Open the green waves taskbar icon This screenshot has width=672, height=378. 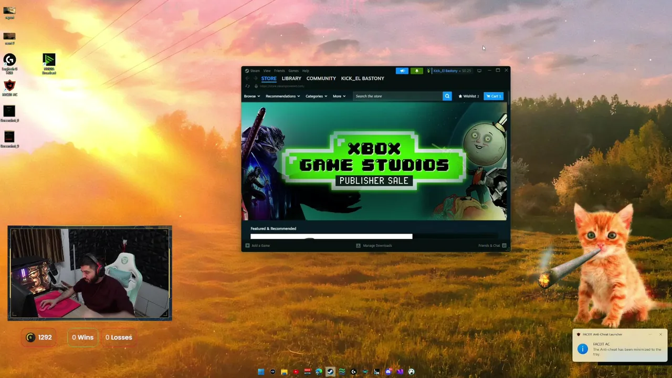pos(342,372)
